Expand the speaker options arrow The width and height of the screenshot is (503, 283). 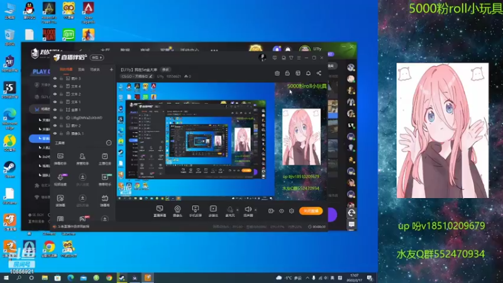256,210
